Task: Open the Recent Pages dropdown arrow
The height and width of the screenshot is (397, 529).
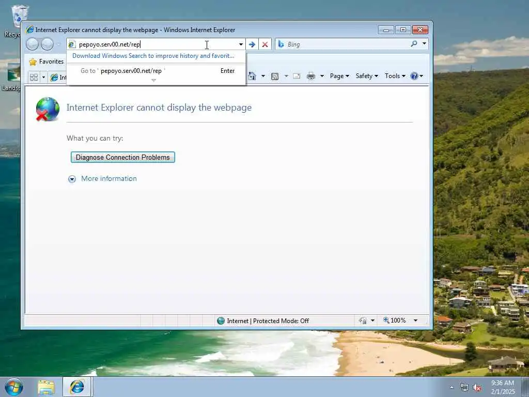Action: (58, 44)
